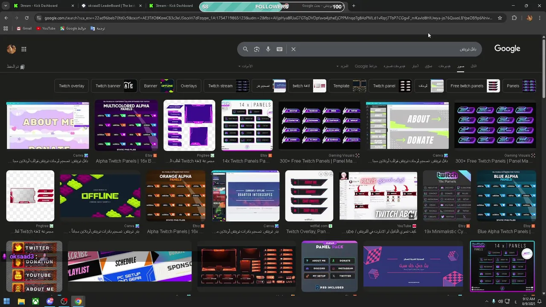The image size is (546, 307).
Task: Open File Explorer from the taskbar
Action: (21, 301)
